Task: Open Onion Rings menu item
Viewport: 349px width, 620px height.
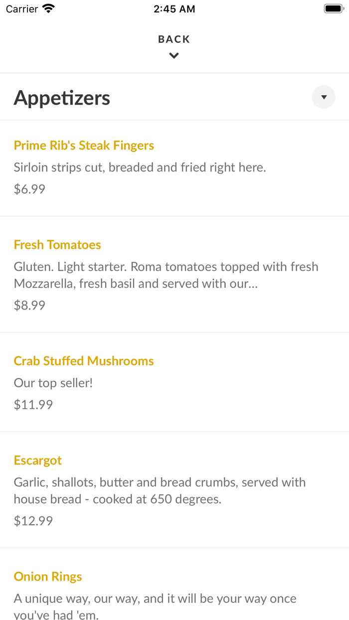Action: pyautogui.click(x=47, y=576)
